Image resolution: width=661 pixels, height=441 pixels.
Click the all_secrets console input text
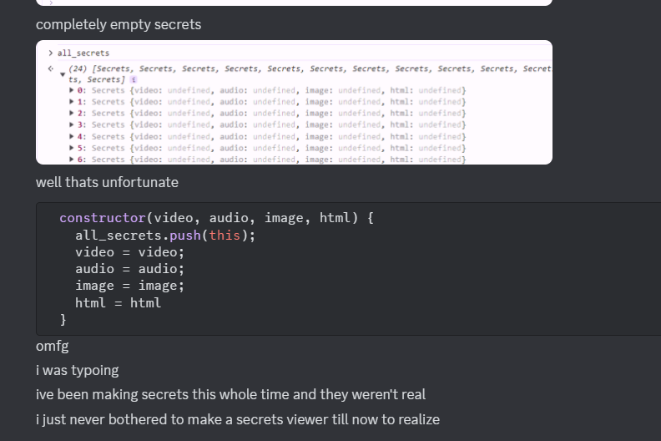83,53
